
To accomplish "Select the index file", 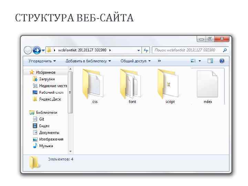I will pyautogui.click(x=207, y=86).
